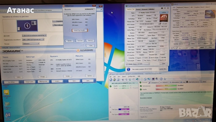This screenshot has height=122, width=216.
Task: Toggle the DirectML checkbox in GPU-Z
Action: [160, 58]
